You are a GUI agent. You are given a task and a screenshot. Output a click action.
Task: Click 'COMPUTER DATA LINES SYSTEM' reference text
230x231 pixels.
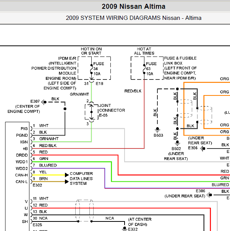[81, 178]
